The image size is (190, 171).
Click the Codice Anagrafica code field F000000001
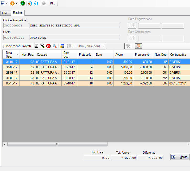coord(16,26)
